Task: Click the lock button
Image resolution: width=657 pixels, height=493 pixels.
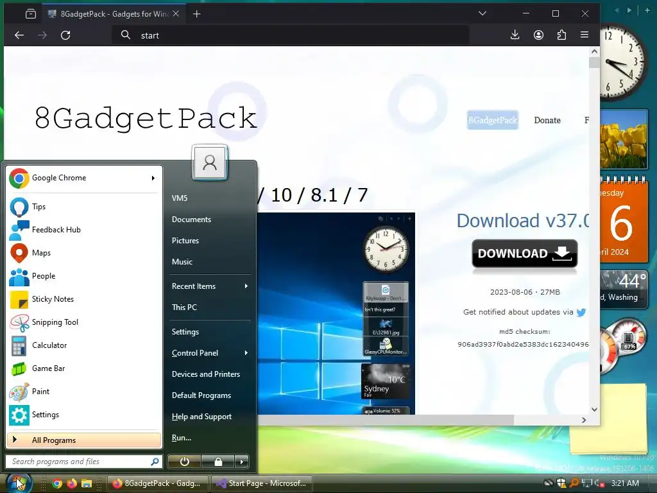Action: pyautogui.click(x=218, y=462)
